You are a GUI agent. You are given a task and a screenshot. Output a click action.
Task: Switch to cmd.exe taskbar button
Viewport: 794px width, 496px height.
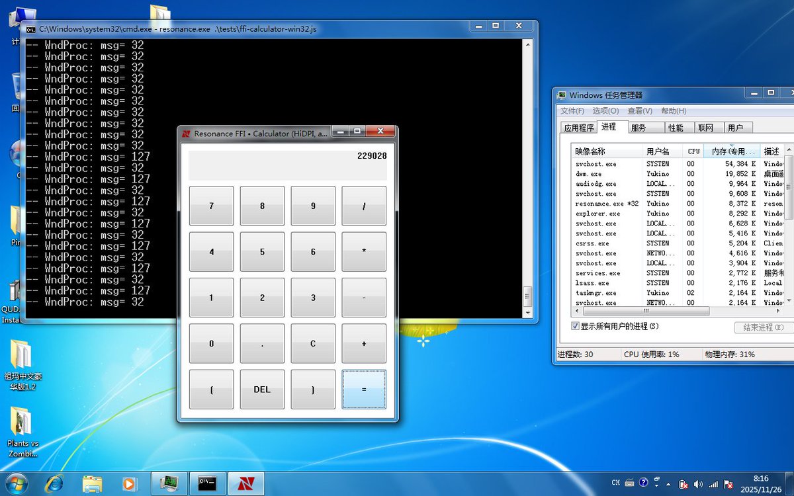[x=208, y=483]
